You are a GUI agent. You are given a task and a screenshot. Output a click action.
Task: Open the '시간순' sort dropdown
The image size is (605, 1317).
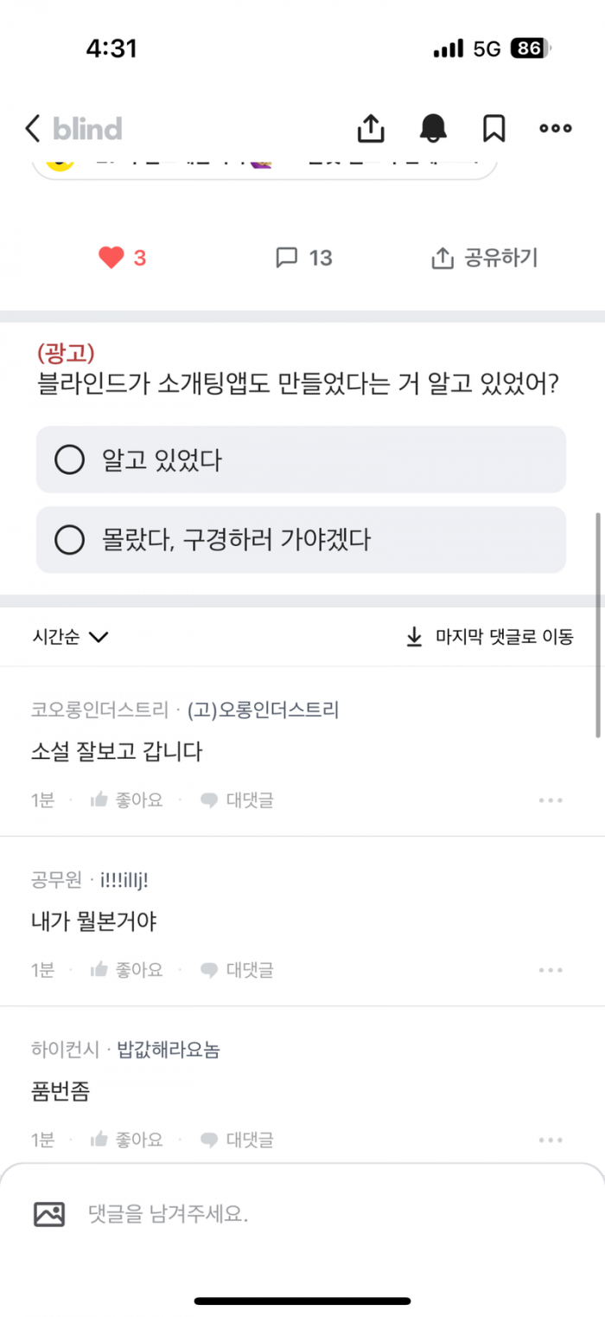pyautogui.click(x=70, y=638)
